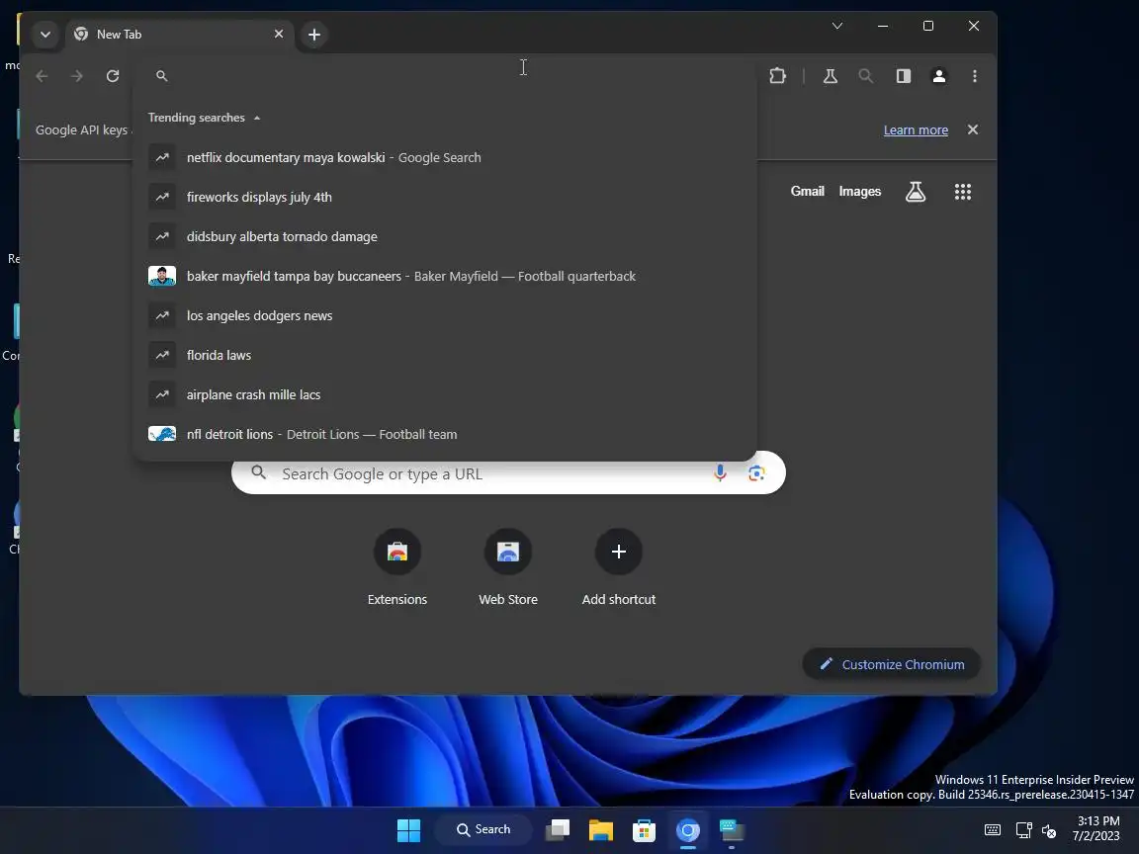This screenshot has height=854, width=1139.
Task: Open the window caption chevron dropdown
Action: (x=837, y=26)
